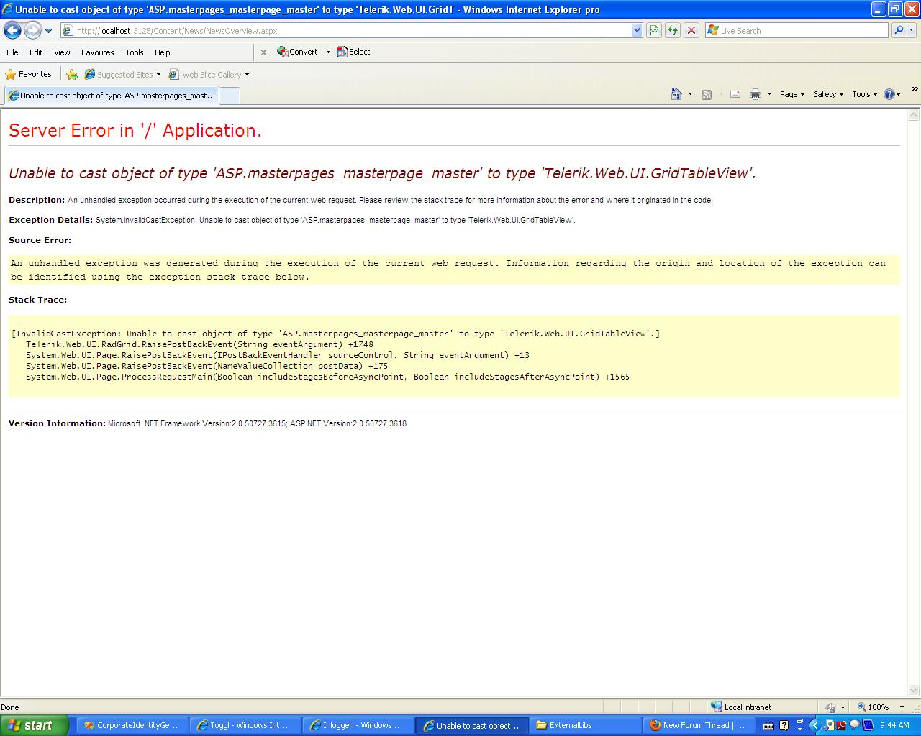Add page to Favorites Bar icon
Image resolution: width=921 pixels, height=736 pixels.
click(72, 74)
